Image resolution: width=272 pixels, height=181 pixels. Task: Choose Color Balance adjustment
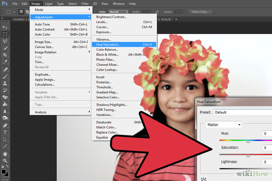tap(118, 50)
